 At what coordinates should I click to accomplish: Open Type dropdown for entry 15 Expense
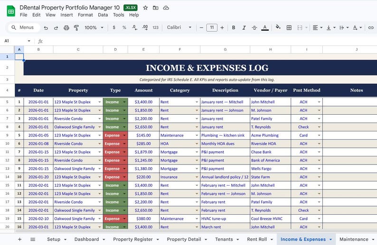pyautogui.click(x=124, y=218)
